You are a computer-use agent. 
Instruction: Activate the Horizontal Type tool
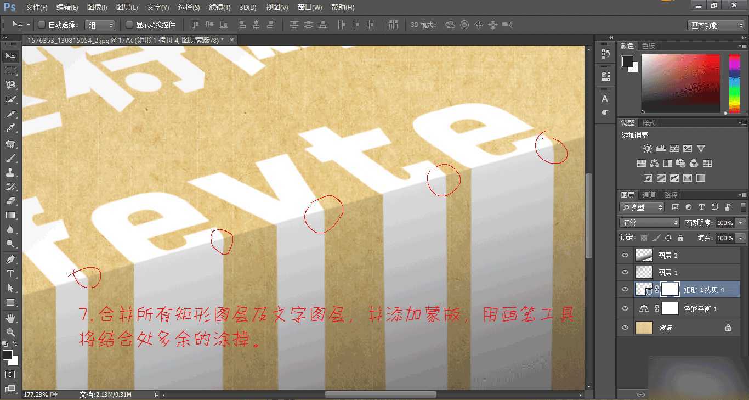(10, 272)
